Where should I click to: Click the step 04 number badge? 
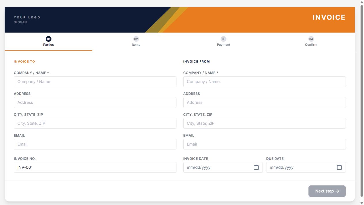311,39
